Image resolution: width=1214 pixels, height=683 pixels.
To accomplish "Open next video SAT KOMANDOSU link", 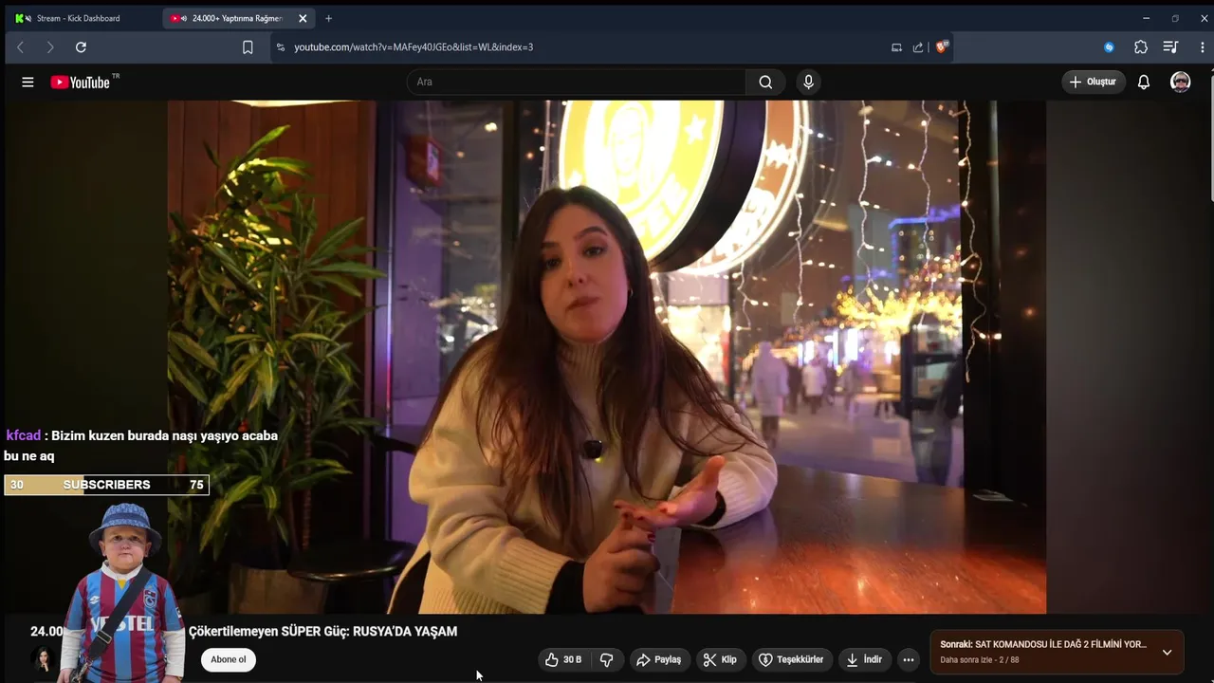I will click(1043, 644).
